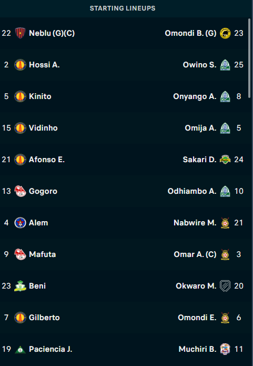Click the blank shield icon beside Okwaro M.

[225, 286]
